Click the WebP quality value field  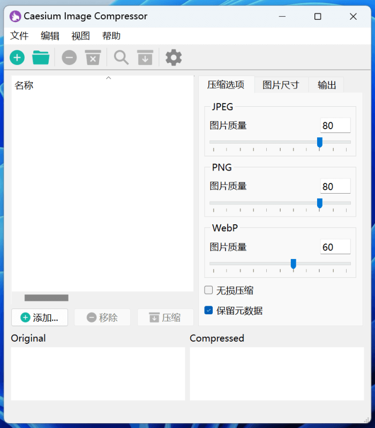coord(335,247)
